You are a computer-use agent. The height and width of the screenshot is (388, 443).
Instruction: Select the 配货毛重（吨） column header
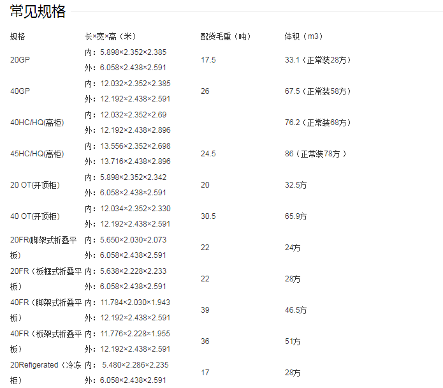tap(226, 36)
